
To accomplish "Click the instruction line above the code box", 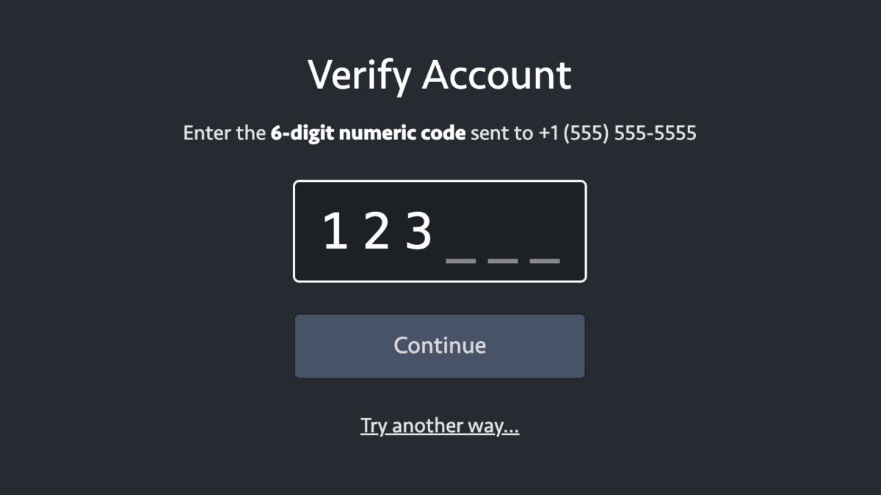I will coord(439,133).
